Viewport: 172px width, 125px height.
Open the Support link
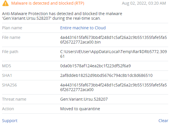pyautogui.click(x=10, y=121)
